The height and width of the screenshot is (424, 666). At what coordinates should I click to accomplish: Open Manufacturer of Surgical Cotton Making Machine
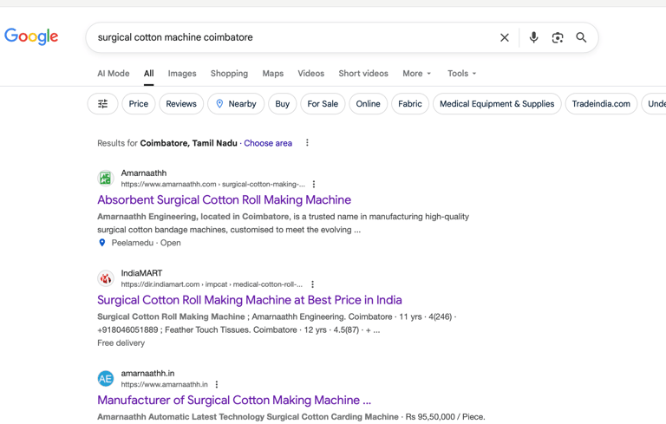pos(234,401)
